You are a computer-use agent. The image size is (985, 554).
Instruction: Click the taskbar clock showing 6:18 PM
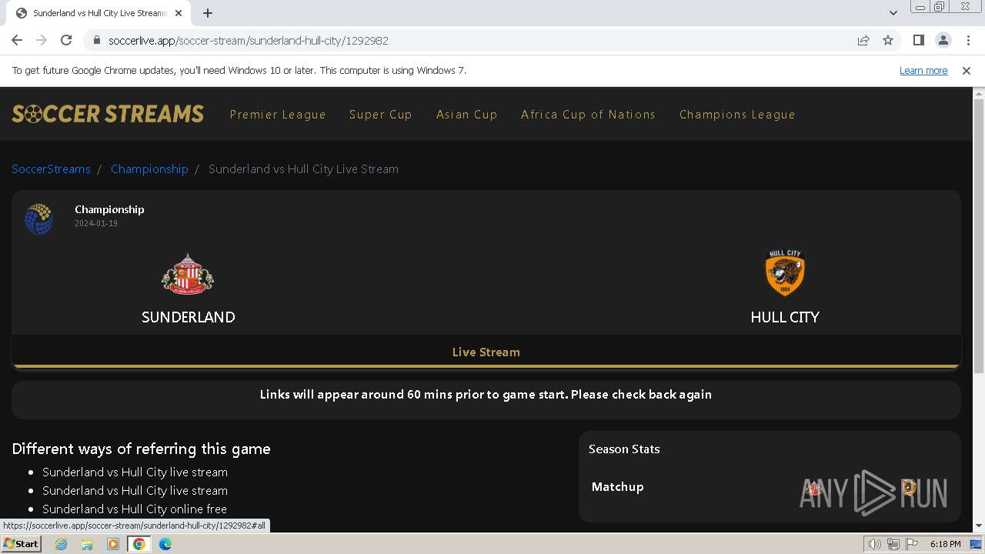(945, 544)
